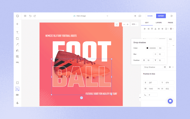Collapse the right panel with side arrow
The width and height of the screenshot is (190, 119).
point(140,97)
